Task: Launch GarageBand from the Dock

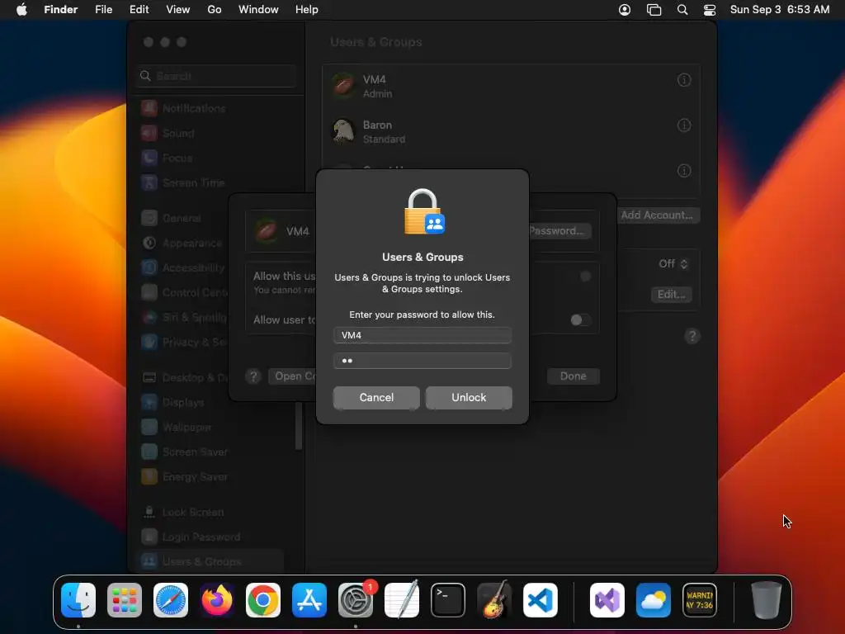Action: [x=494, y=600]
